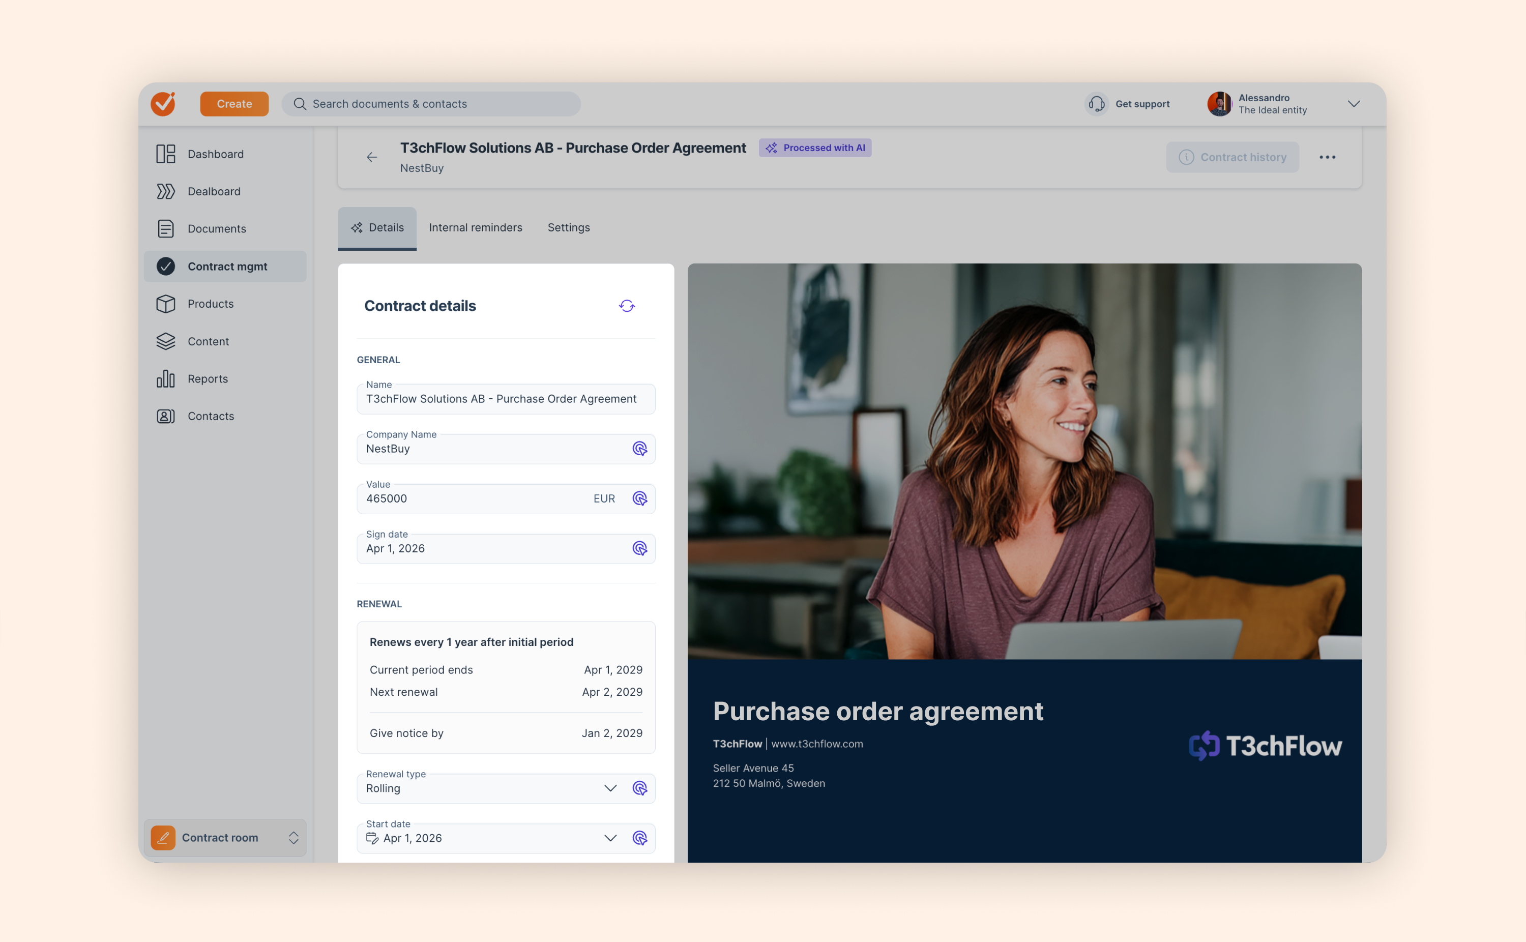Viewport: 1526px width, 942px height.
Task: Refresh the Contract details panel
Action: point(627,305)
